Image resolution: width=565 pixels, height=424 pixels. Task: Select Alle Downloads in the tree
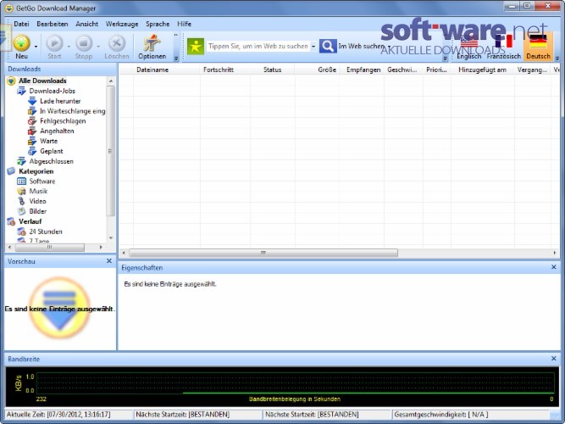click(x=42, y=81)
